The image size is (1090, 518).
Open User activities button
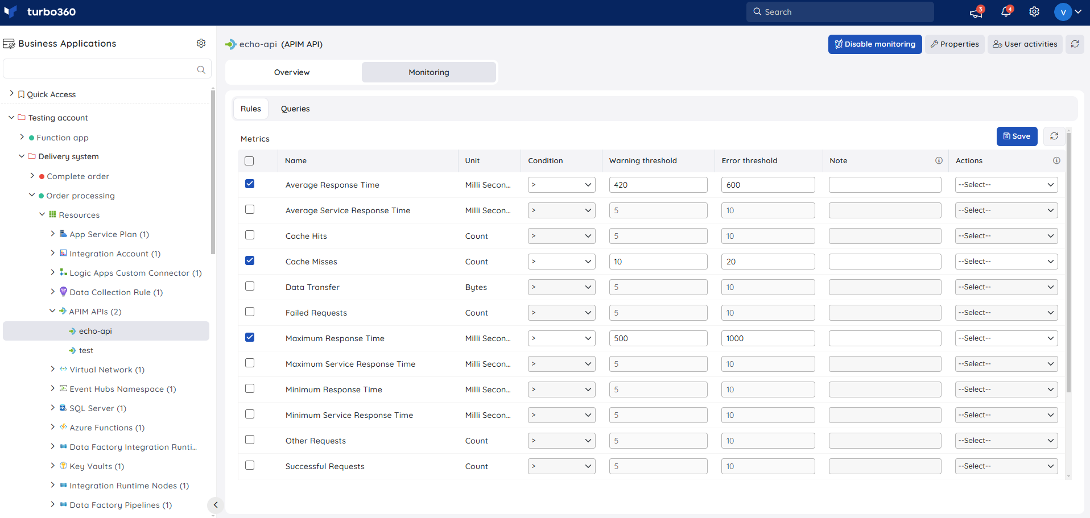[1025, 44]
